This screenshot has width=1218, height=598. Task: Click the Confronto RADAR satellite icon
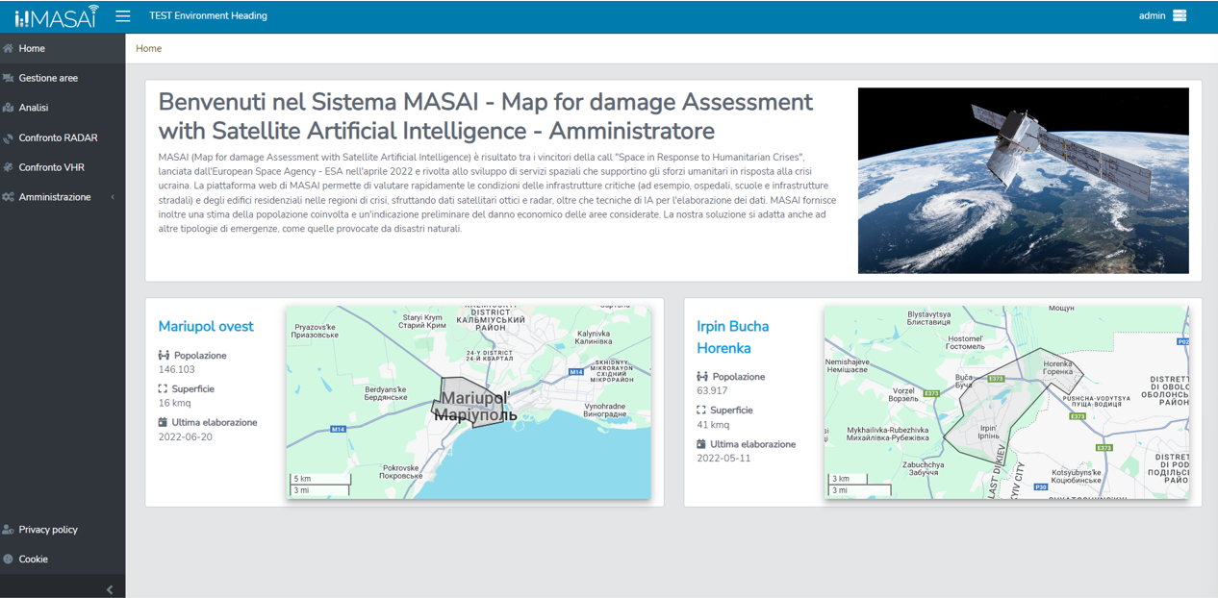click(9, 137)
